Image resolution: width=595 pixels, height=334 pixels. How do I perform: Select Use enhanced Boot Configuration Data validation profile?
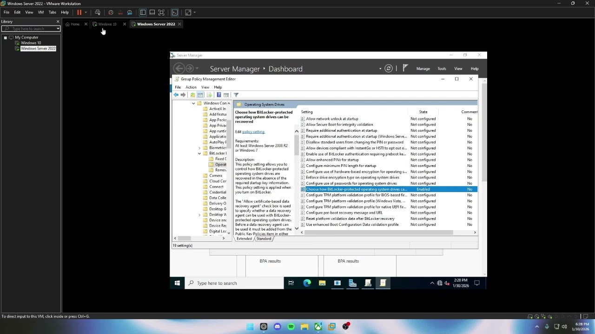pos(352,225)
